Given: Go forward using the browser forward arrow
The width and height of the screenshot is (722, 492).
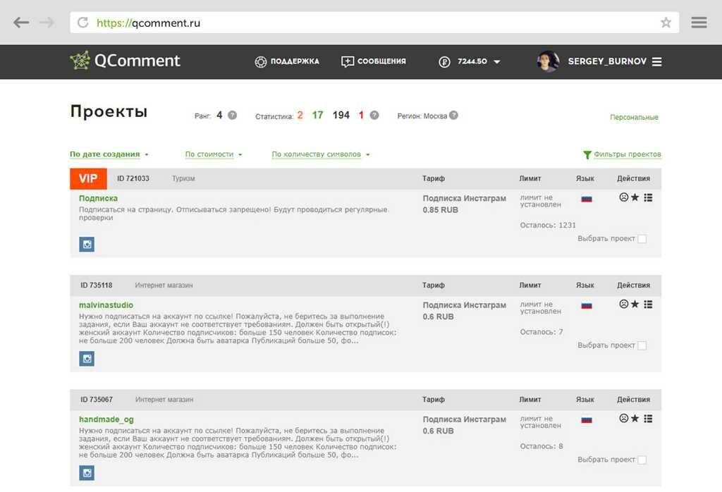Looking at the screenshot, I should tap(47, 22).
